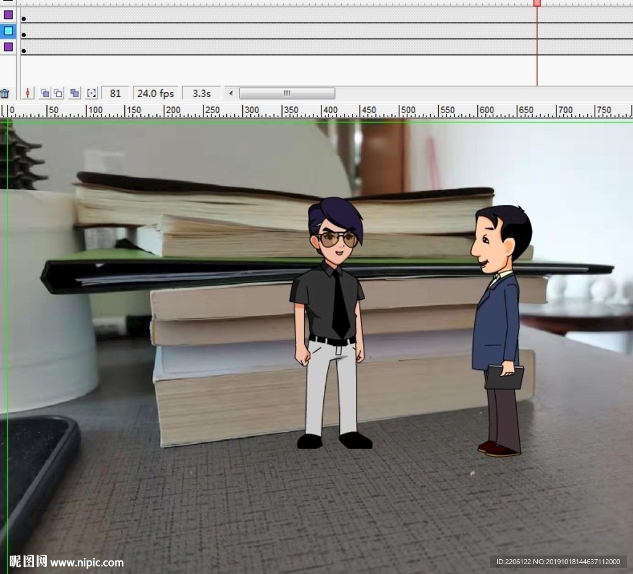Click the timeline scroll left arrow
This screenshot has height=574, width=633.
point(231,93)
